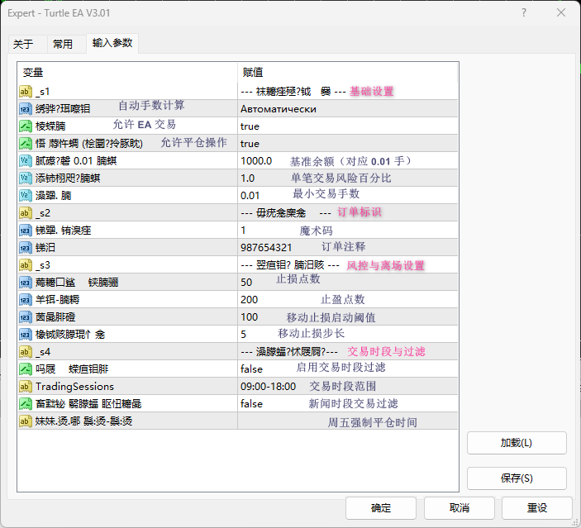Click the integer icon in the 止盈点数 row

click(25, 299)
